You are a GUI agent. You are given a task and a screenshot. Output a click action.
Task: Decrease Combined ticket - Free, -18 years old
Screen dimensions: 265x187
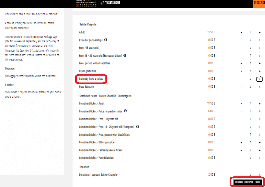click(242, 119)
